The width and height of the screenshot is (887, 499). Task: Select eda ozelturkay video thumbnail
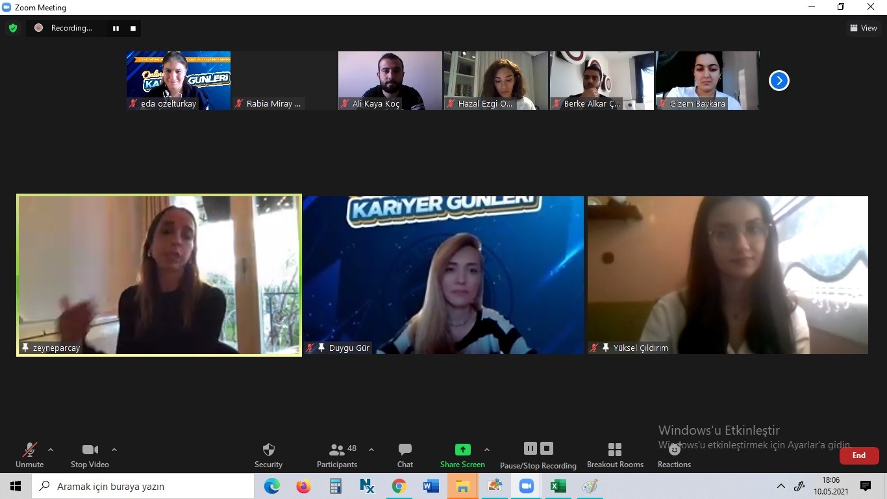(x=179, y=81)
